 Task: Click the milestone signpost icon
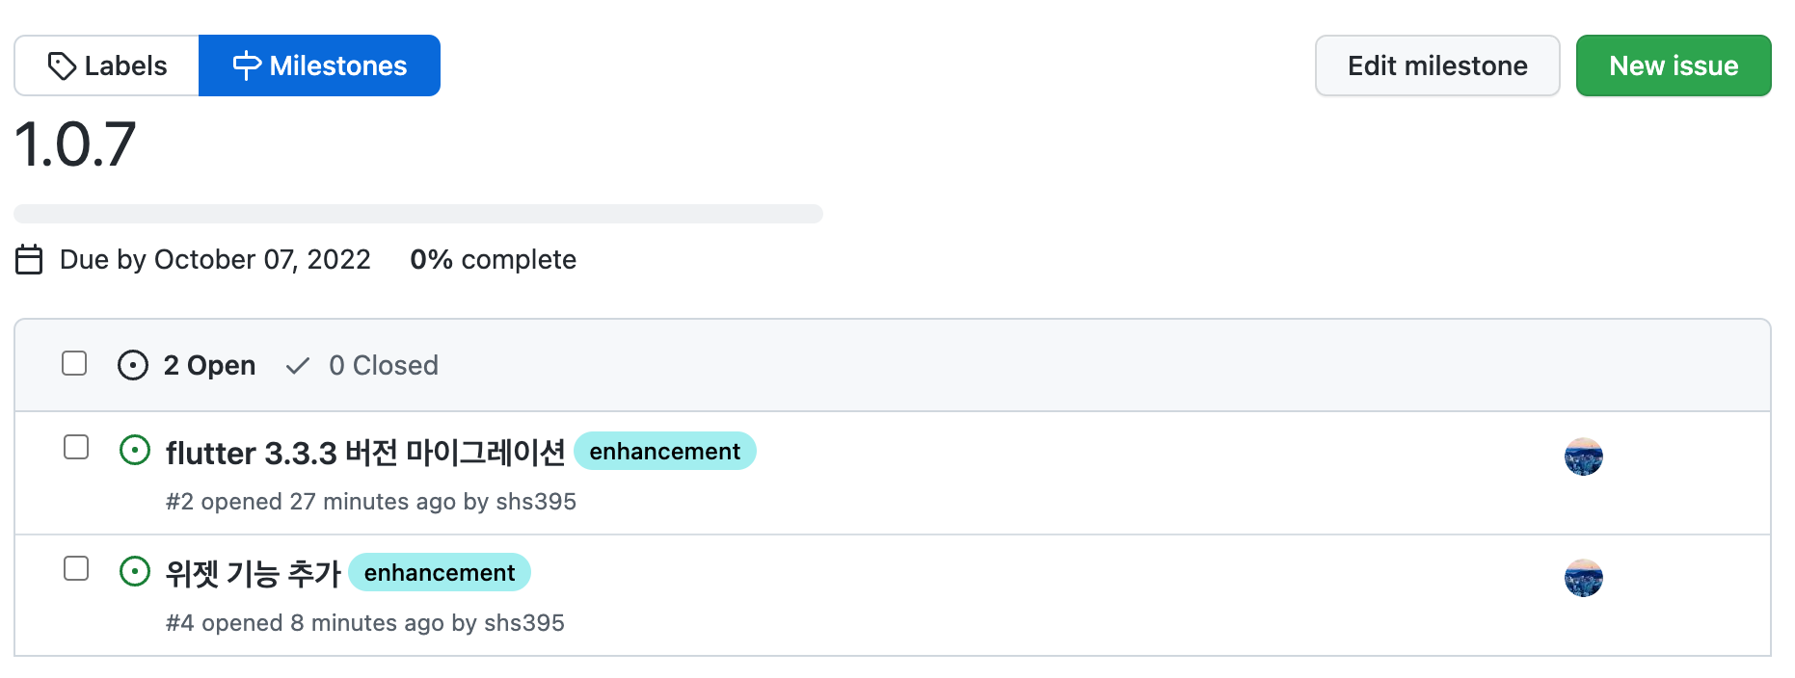pyautogui.click(x=247, y=65)
